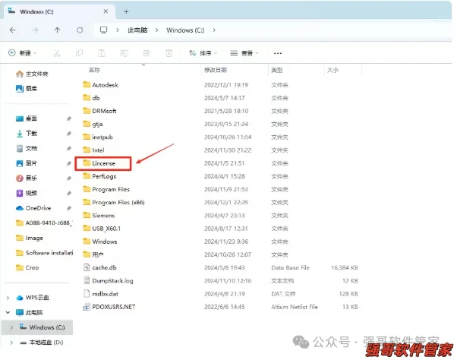
Task: Click the Delete trash icon
Action: 169,53
